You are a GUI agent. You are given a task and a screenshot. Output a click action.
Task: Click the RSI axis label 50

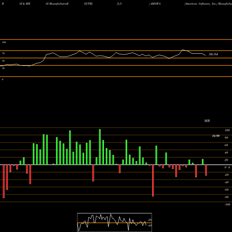point(3,61)
